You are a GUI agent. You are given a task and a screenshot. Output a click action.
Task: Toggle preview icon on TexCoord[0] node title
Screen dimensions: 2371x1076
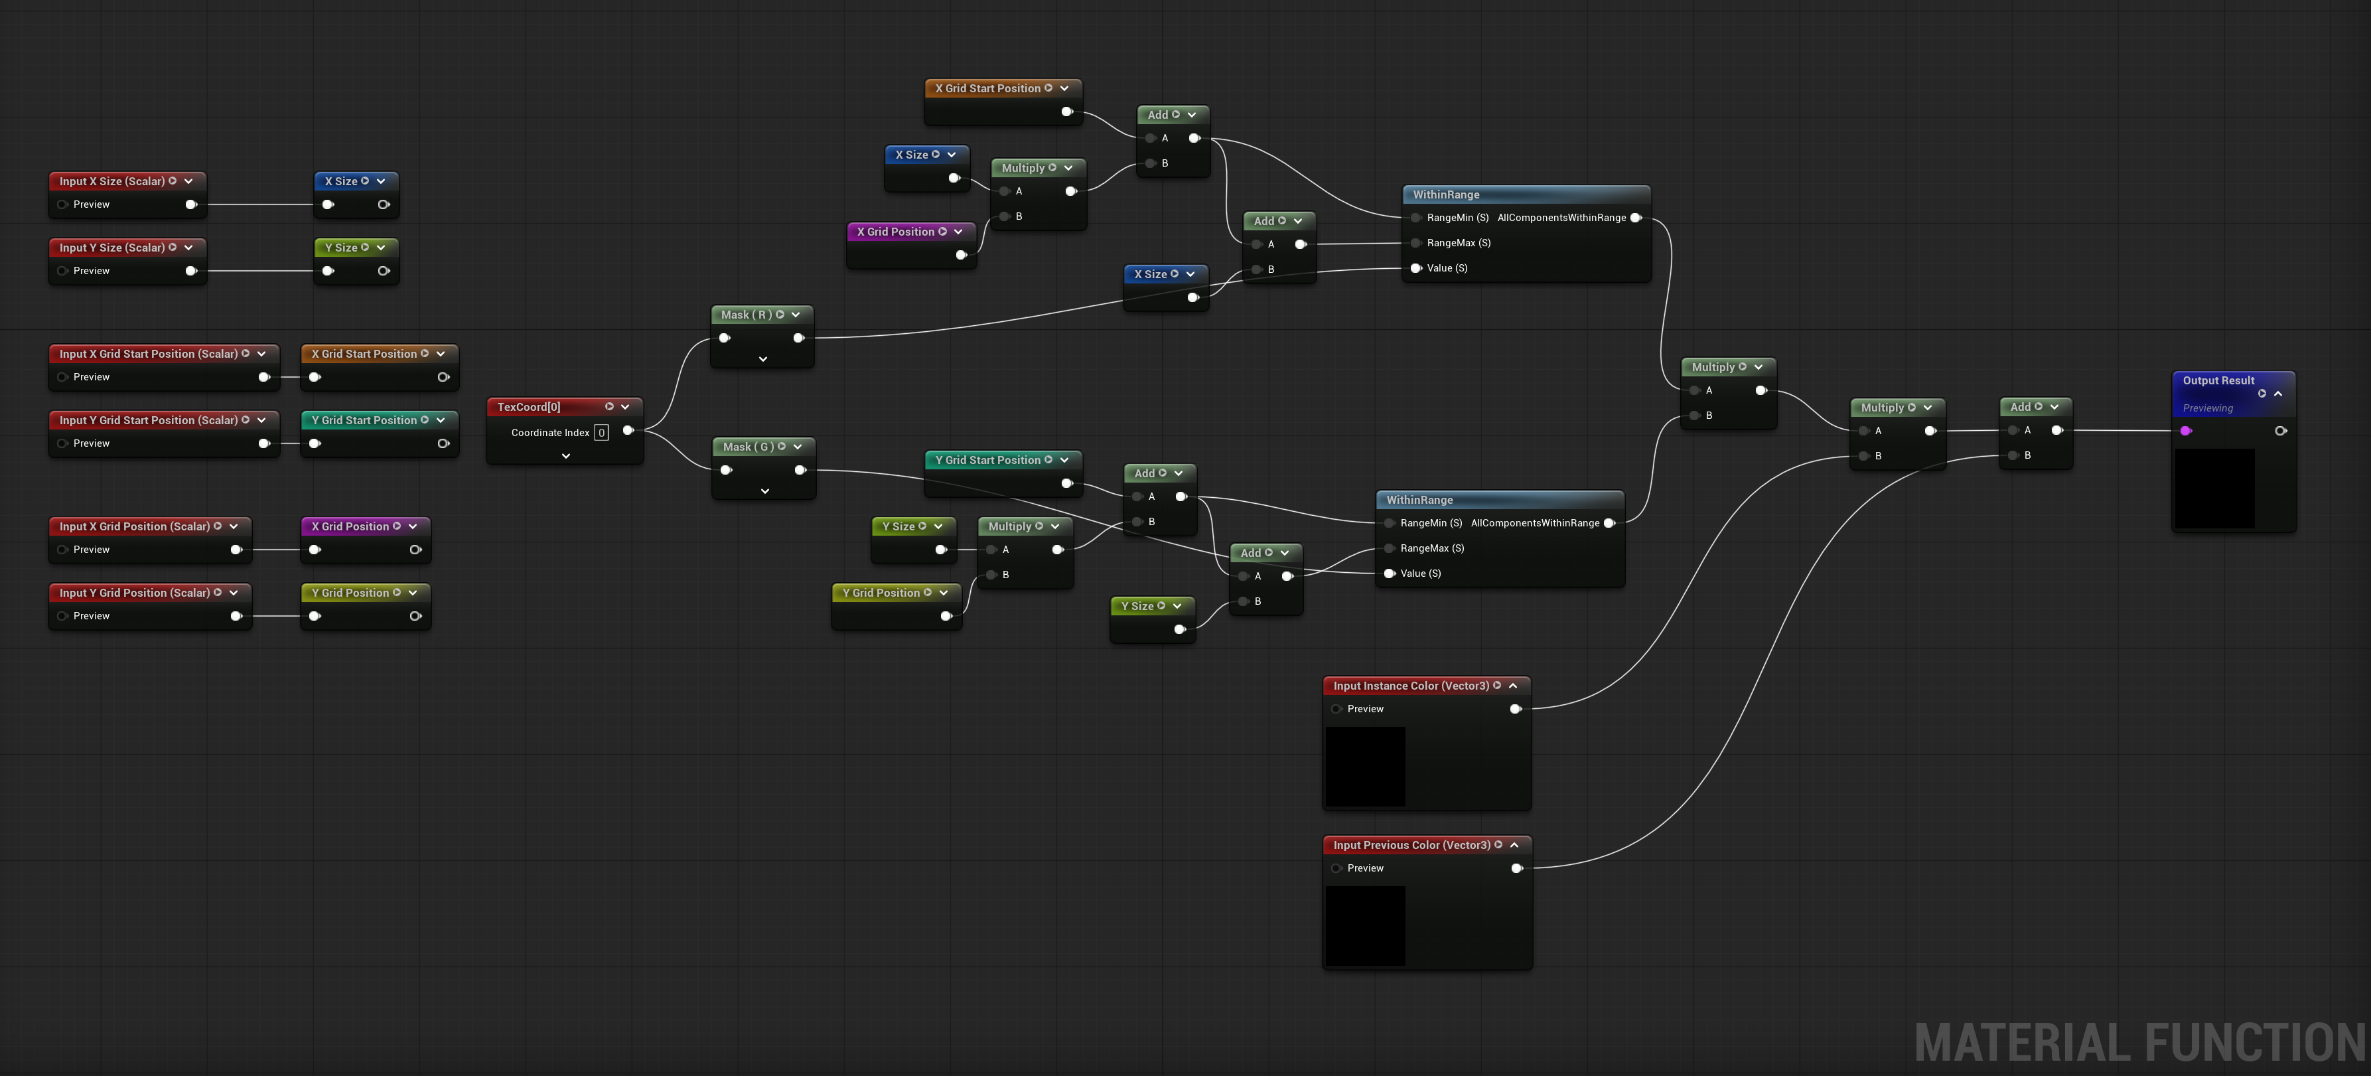point(609,407)
